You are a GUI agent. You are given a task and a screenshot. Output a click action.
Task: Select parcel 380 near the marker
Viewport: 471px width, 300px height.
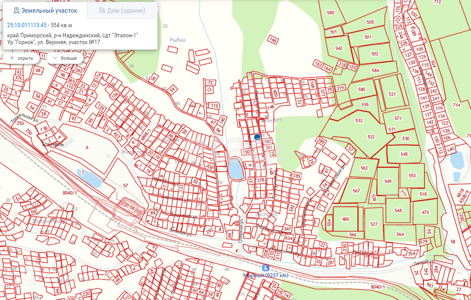click(268, 141)
